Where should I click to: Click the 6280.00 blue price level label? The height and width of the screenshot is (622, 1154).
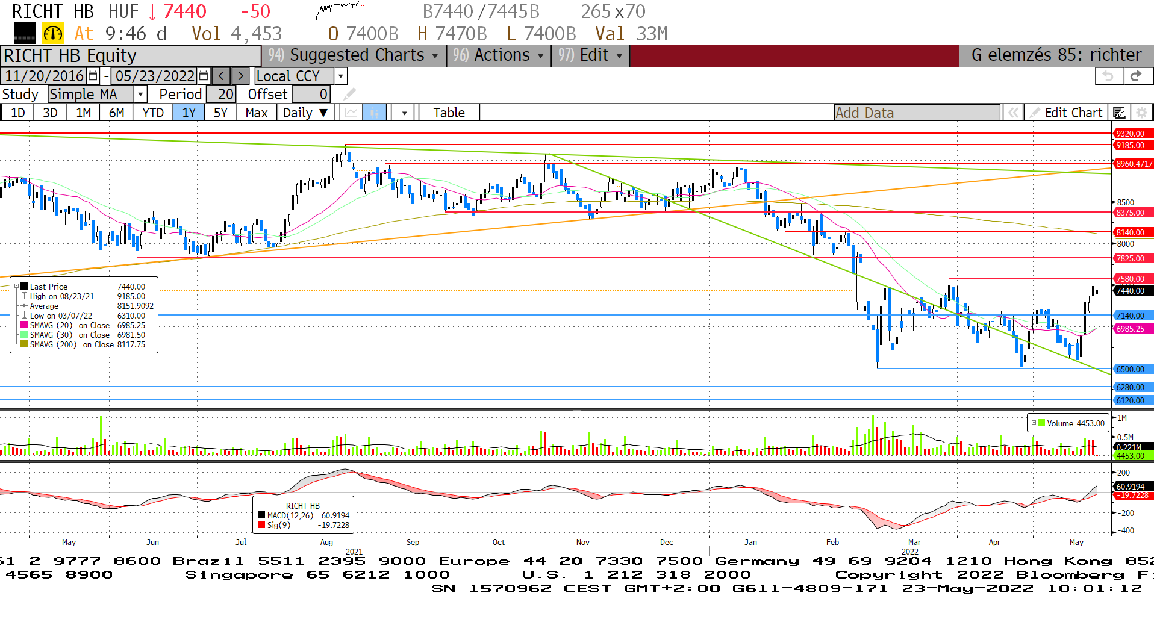(1133, 387)
